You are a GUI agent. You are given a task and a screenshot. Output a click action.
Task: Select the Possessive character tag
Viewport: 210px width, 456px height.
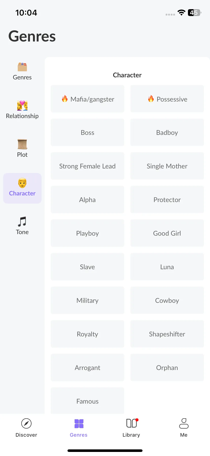[167, 99]
